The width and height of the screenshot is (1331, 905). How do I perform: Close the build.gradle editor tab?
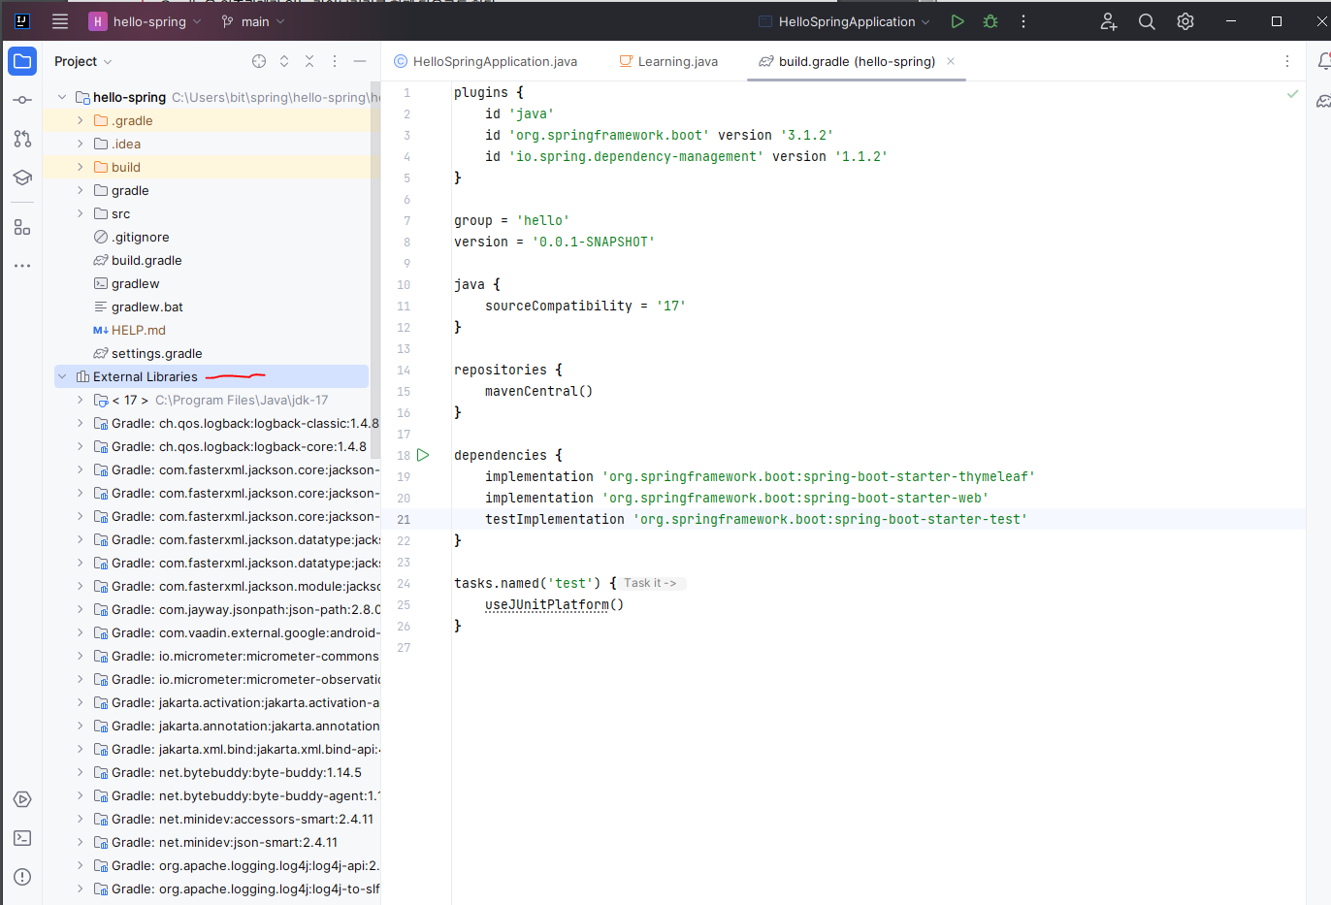(951, 61)
